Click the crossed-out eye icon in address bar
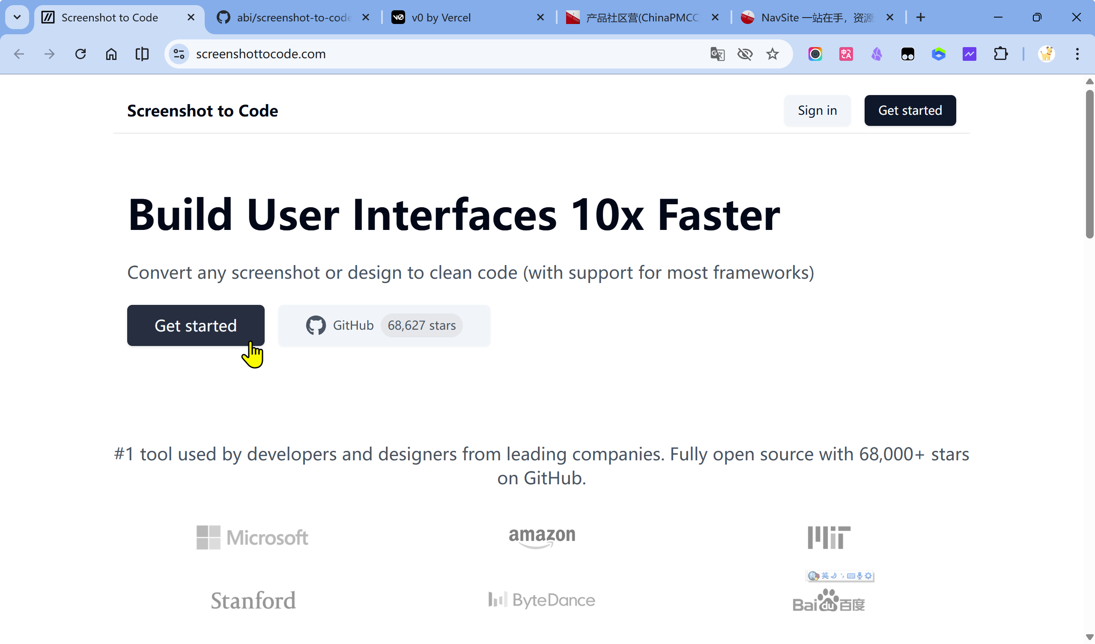 745,54
